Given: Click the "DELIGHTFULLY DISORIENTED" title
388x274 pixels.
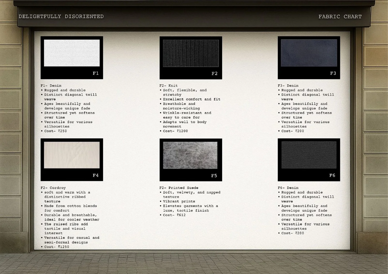Looking at the screenshot, I should pyautogui.click(x=61, y=17).
